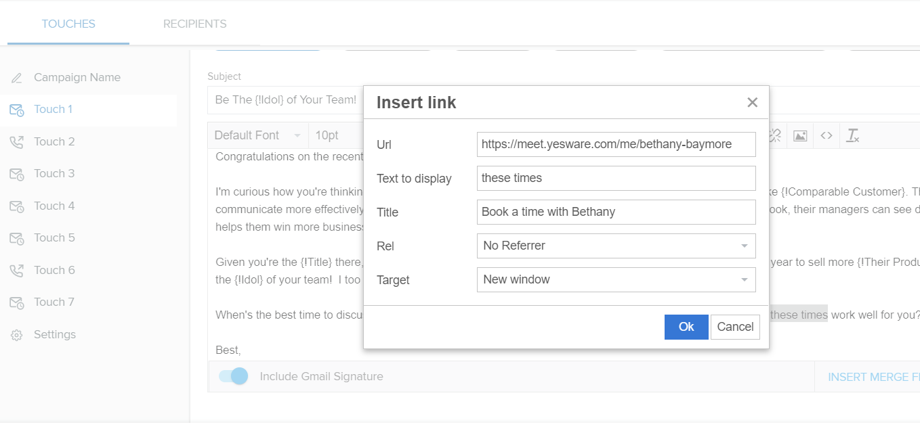
Task: Click the Url input field
Action: 616,144
